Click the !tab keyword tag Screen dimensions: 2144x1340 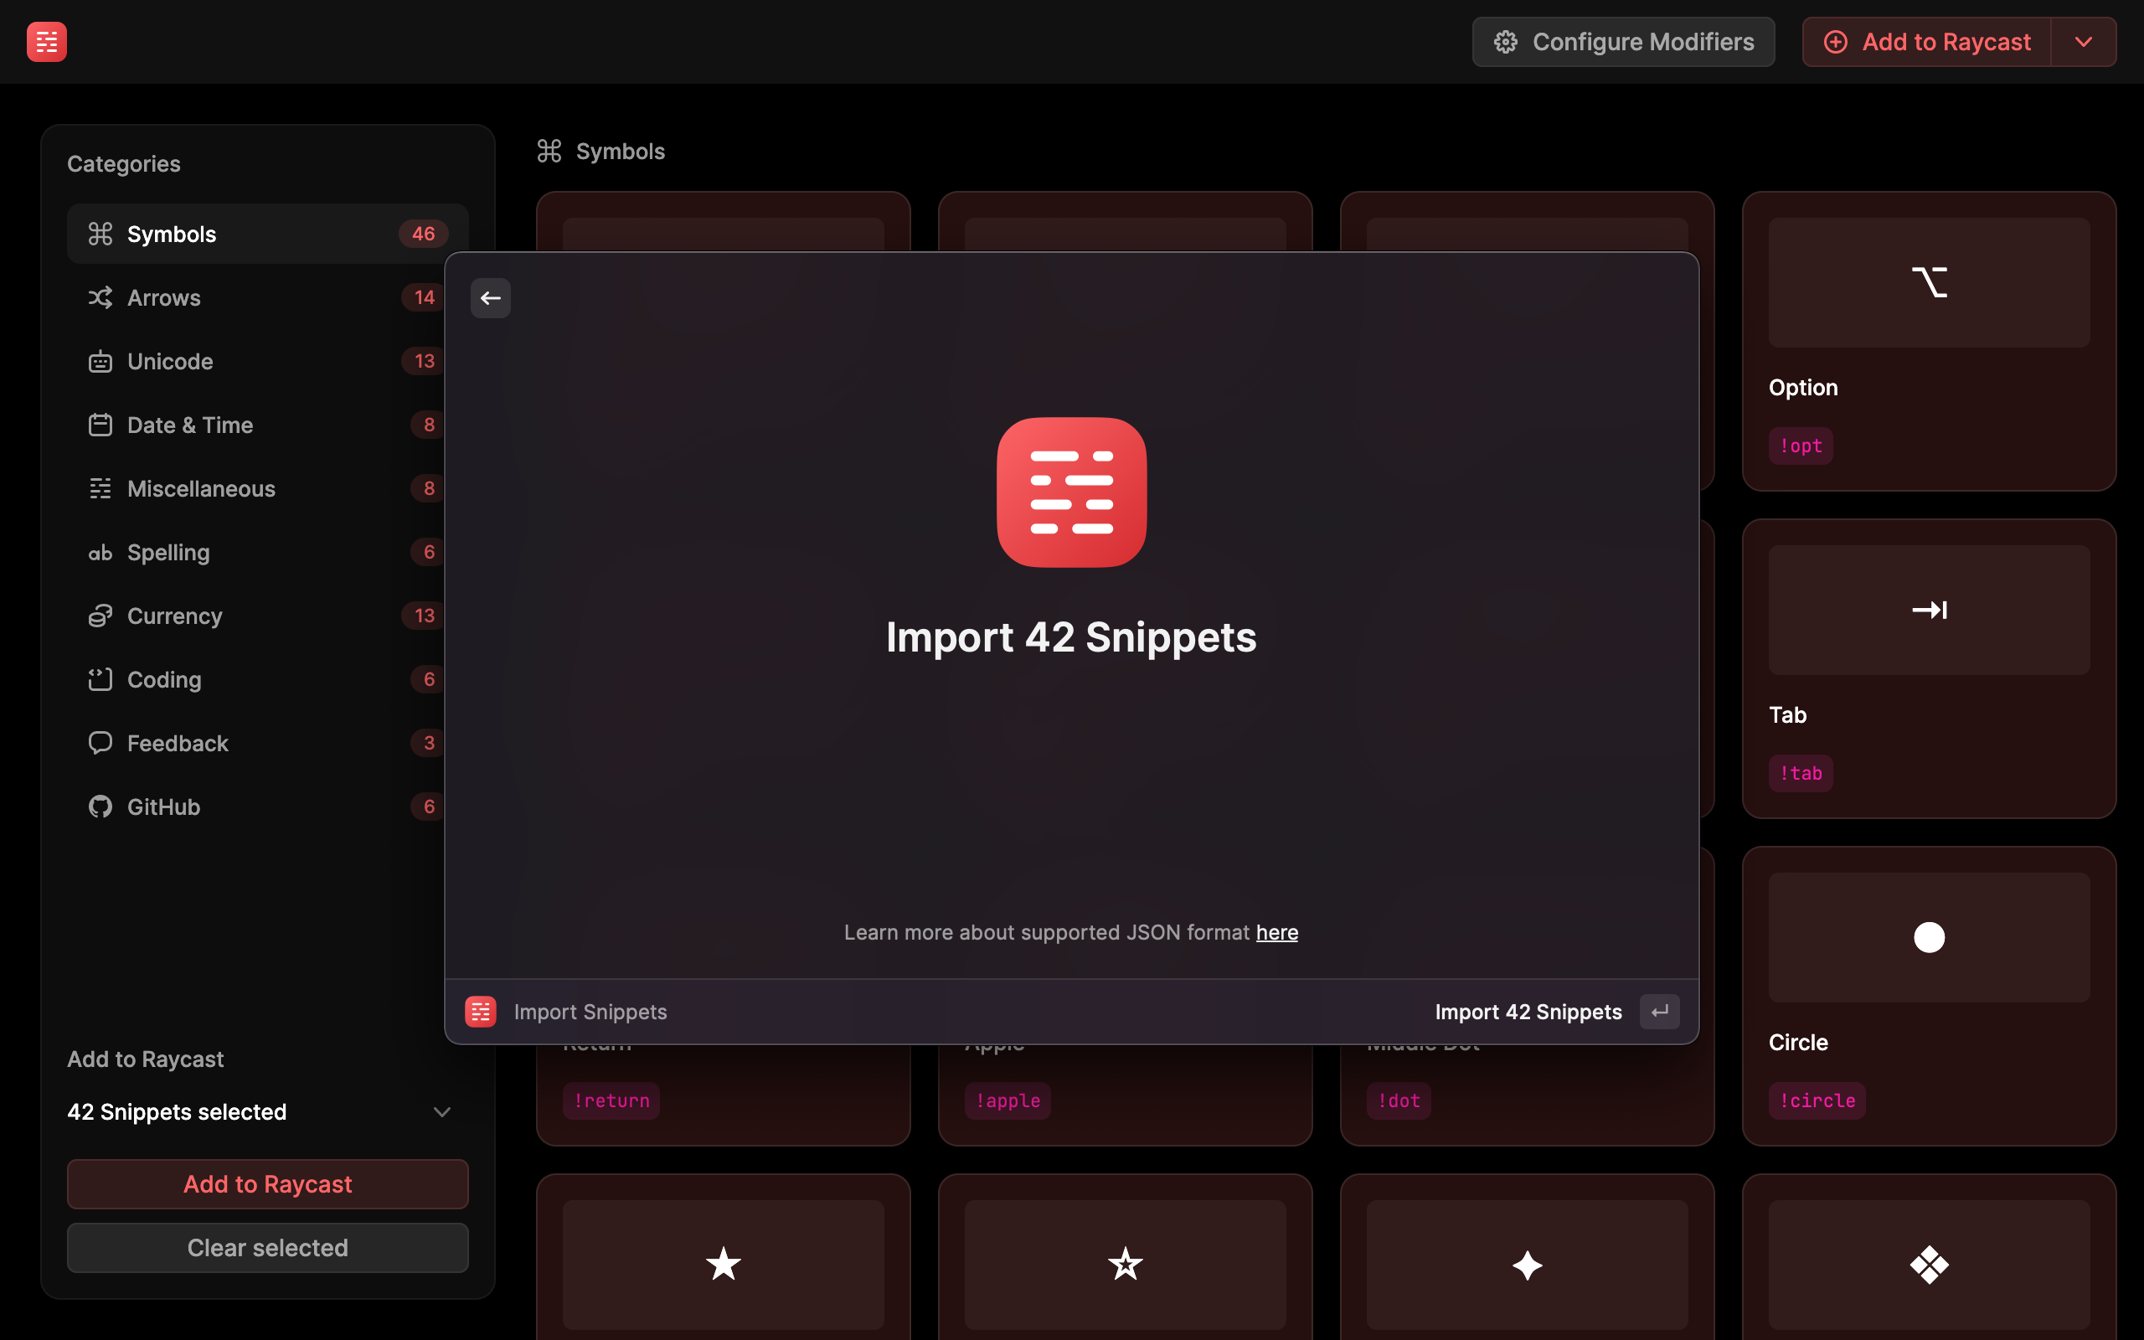[x=1801, y=773]
